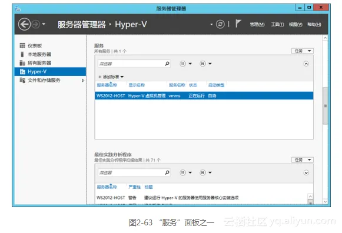Image resolution: width=342 pixels, height=233 pixels.
Task: Click the refresh icon in header
Action: pos(220,24)
